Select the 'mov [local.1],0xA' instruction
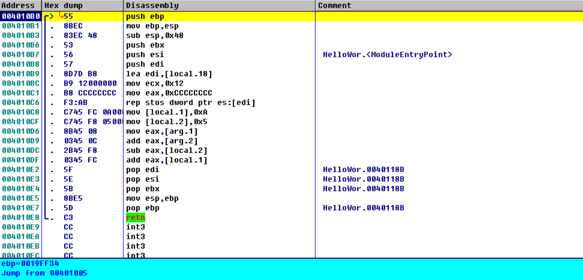Image resolution: width=583 pixels, height=280 pixels. point(167,112)
